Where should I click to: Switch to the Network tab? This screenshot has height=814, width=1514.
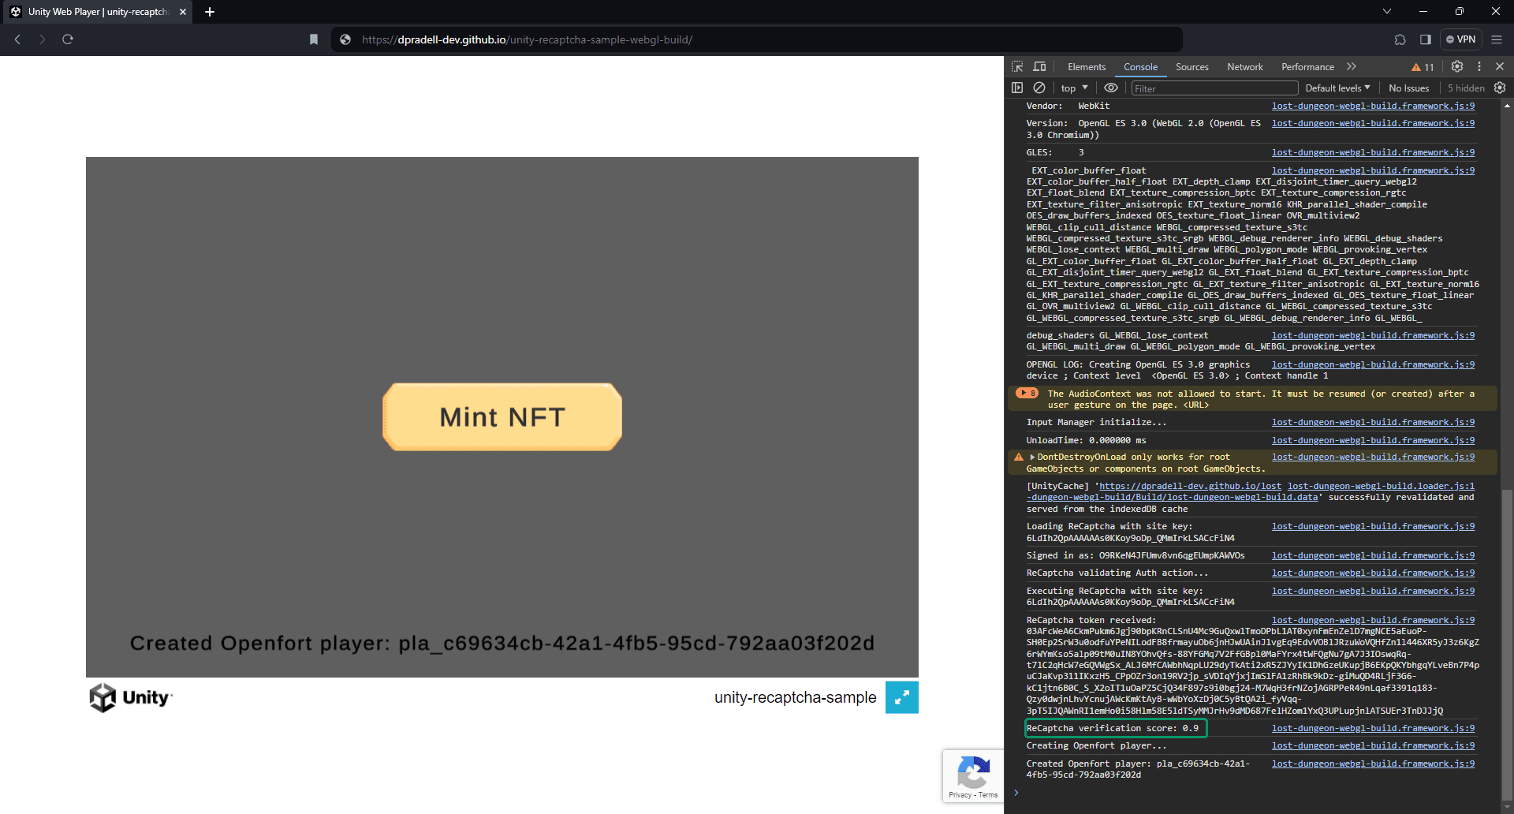[1244, 66]
